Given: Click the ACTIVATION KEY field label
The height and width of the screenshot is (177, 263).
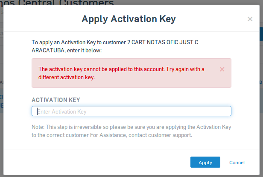Looking at the screenshot, I should pyautogui.click(x=56, y=100).
